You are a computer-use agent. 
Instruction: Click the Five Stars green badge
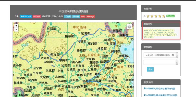coord(170,16)
